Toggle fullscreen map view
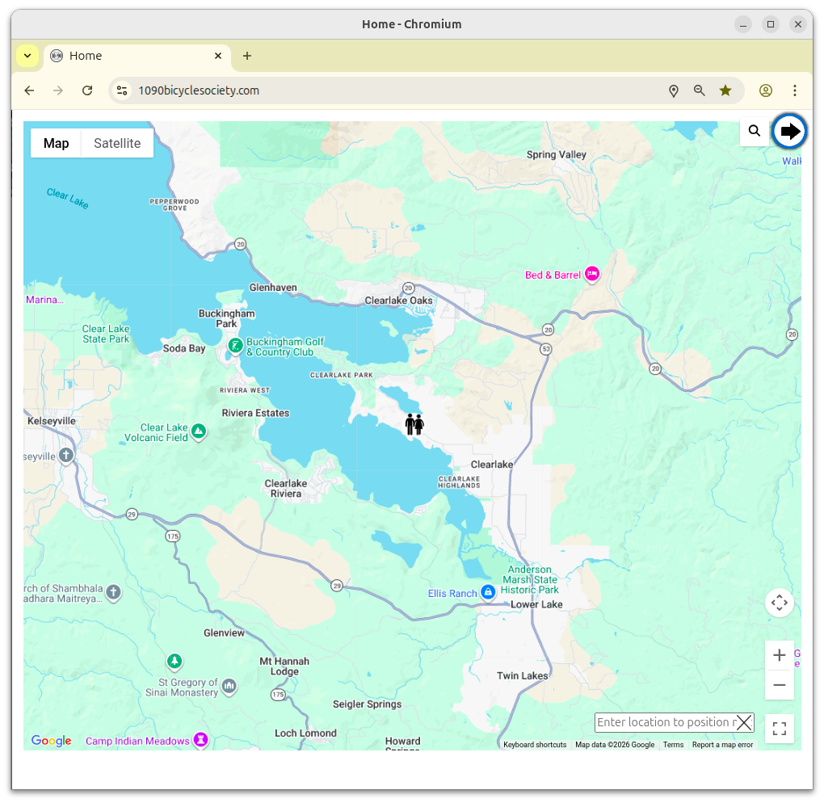This screenshot has width=824, height=803. [779, 729]
